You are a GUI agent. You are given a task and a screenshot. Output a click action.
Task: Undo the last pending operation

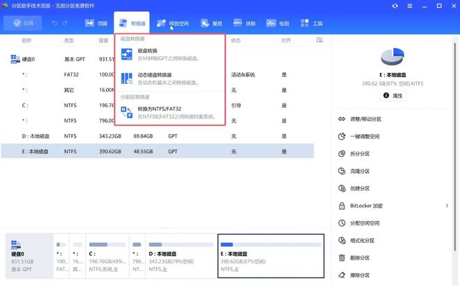point(54,23)
